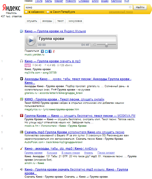Open the "Группа крови" sitelink under AmDm

pyautogui.click(x=33, y=153)
